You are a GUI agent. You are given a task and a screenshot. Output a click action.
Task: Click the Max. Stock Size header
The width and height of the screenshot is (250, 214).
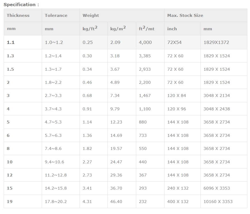206,15
